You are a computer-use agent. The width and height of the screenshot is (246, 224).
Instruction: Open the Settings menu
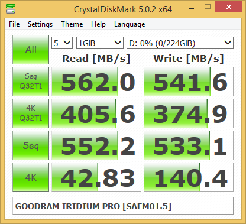click(40, 24)
